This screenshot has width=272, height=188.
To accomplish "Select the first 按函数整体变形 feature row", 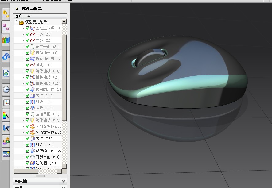I will click(38, 126).
